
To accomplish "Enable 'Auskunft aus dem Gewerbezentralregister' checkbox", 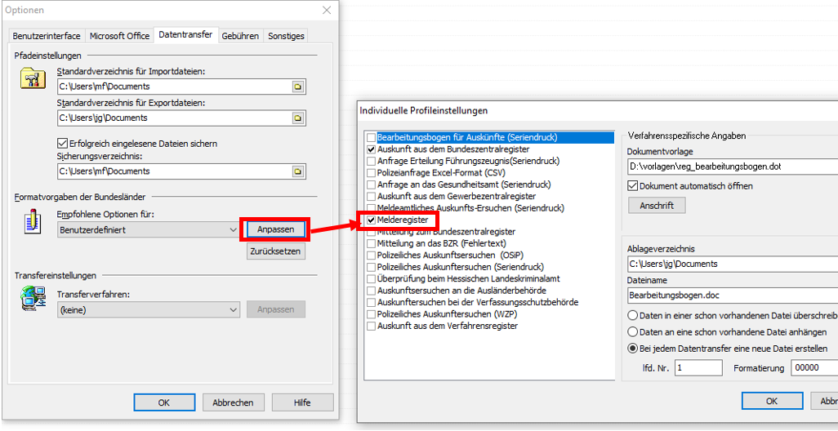I will tap(372, 197).
